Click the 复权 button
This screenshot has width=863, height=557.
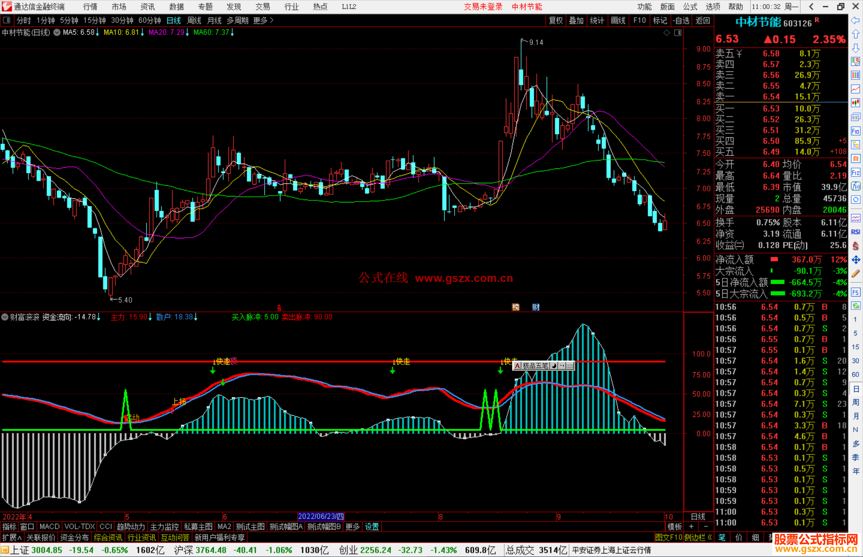click(x=556, y=20)
